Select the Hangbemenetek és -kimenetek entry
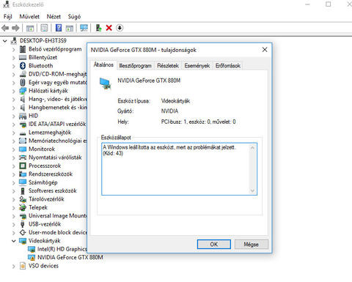 (58, 108)
